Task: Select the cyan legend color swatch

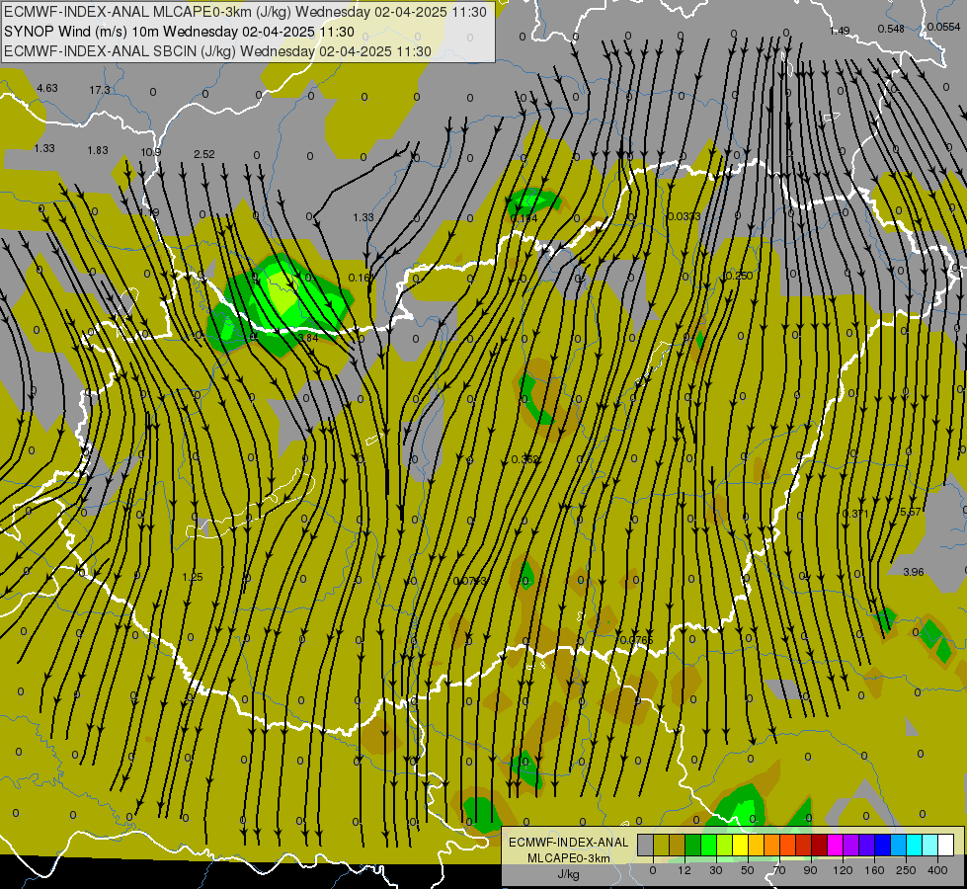Action: click(916, 845)
